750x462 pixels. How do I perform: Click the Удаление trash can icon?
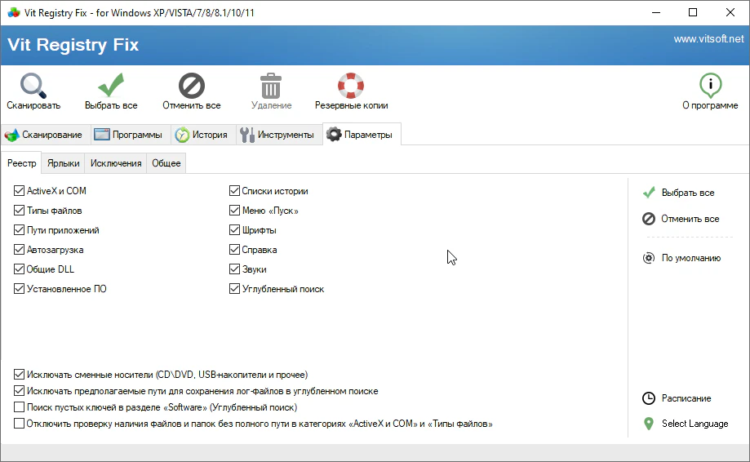271,86
